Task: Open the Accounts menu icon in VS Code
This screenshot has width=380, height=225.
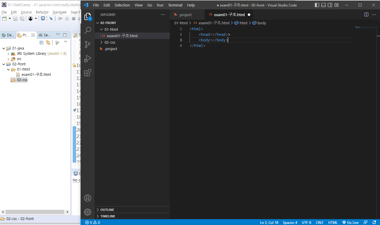Action: pos(88,198)
